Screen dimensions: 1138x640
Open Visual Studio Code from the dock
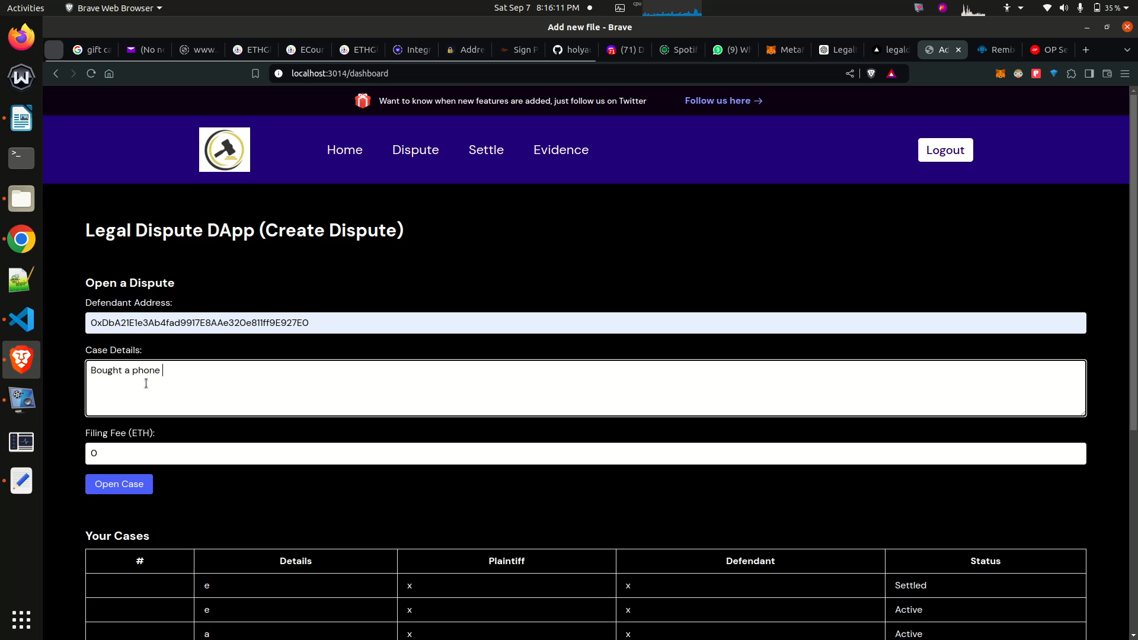click(x=21, y=320)
